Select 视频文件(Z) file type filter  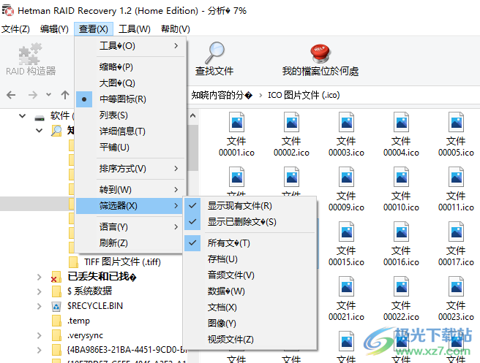pos(250,340)
